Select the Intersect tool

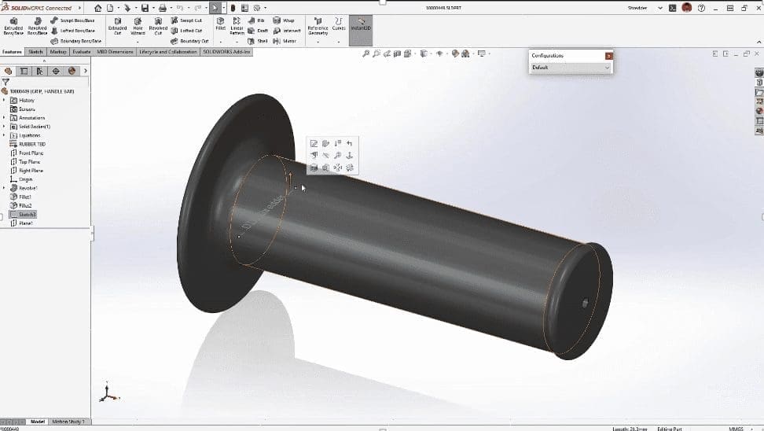(x=286, y=31)
